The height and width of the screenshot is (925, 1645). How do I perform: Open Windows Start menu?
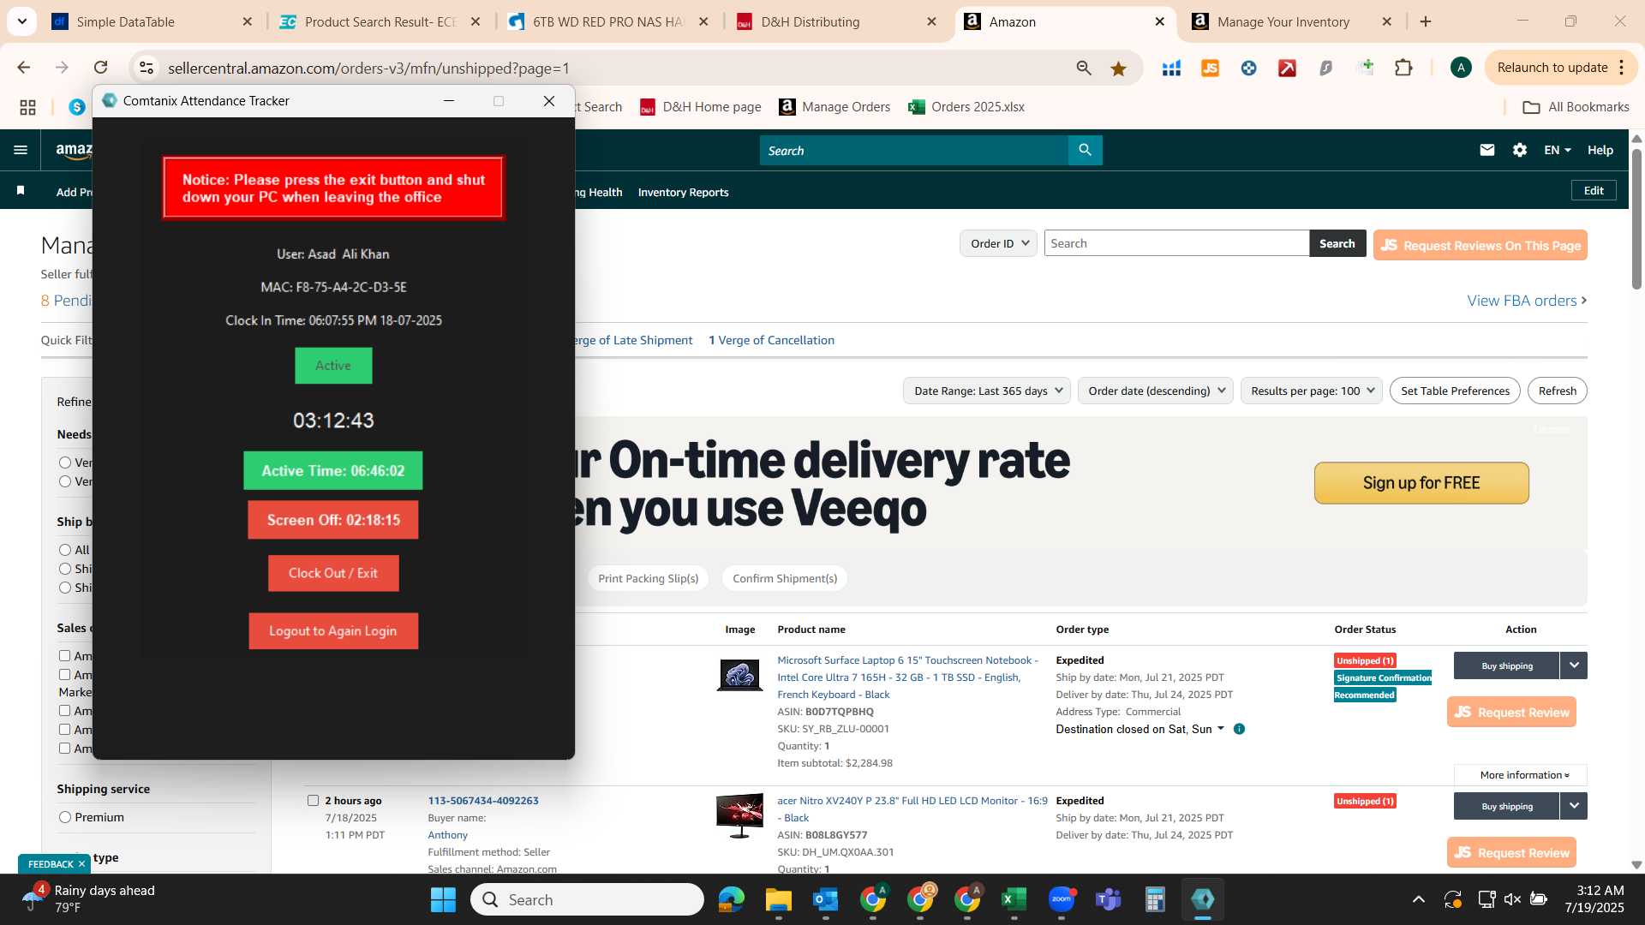pos(443,899)
